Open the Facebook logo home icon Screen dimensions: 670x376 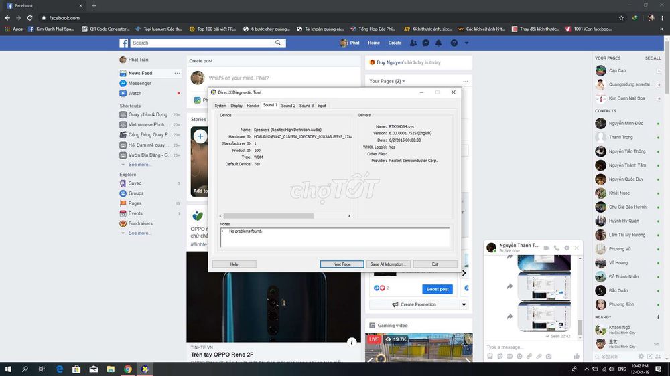tap(123, 43)
